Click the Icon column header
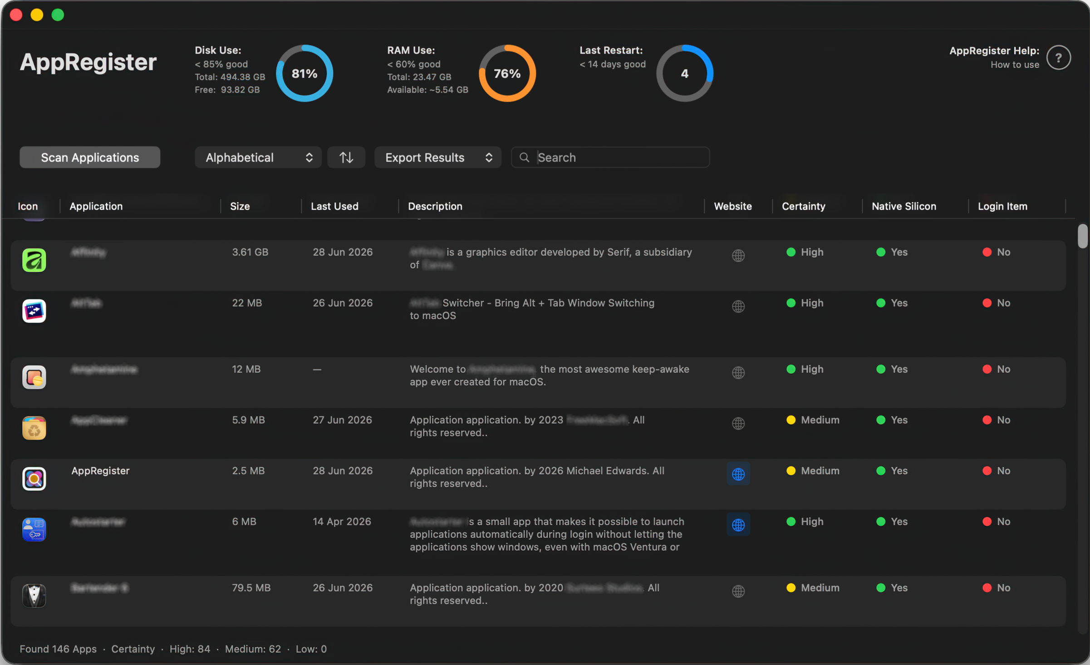 28,206
